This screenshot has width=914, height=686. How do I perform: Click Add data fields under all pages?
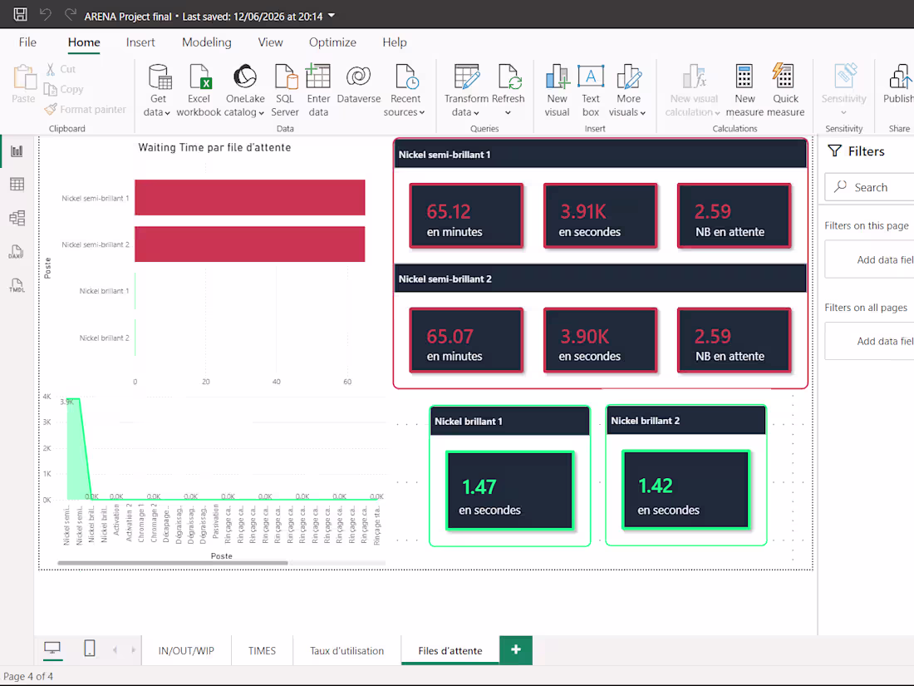(869, 341)
